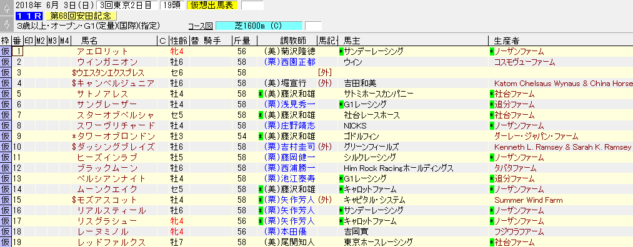The image size is (633, 247).
Task: Sort by 枠 column header
Action: [6, 41]
